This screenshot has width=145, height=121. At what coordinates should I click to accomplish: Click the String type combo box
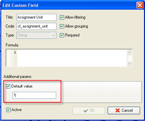[36, 35]
